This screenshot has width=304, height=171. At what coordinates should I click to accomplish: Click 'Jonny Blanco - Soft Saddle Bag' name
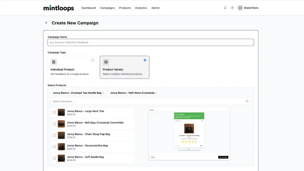pyautogui.click(x=85, y=157)
